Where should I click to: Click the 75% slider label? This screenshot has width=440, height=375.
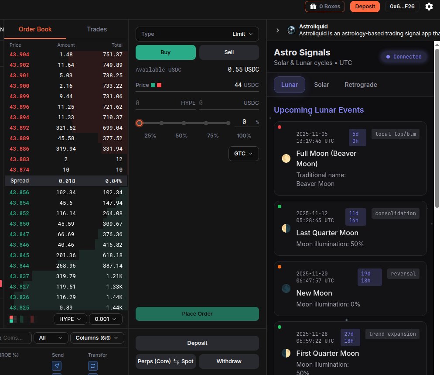click(x=213, y=136)
